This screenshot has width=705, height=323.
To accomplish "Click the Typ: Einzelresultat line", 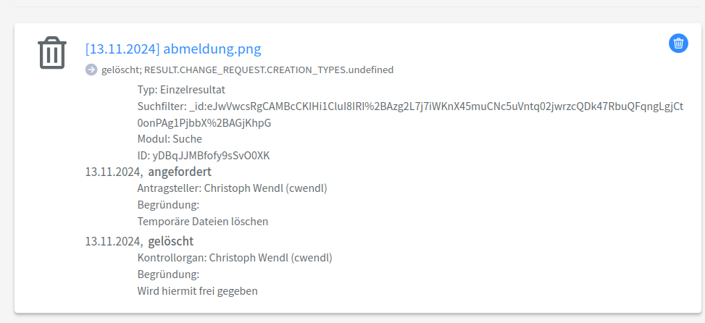I will [x=181, y=89].
